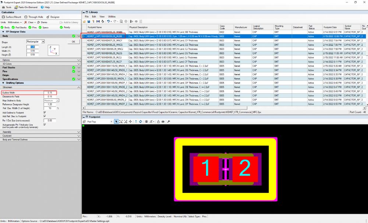This screenshot has height=223, width=368.
Task: Expand the Courtyard section
Action: tap(79, 136)
